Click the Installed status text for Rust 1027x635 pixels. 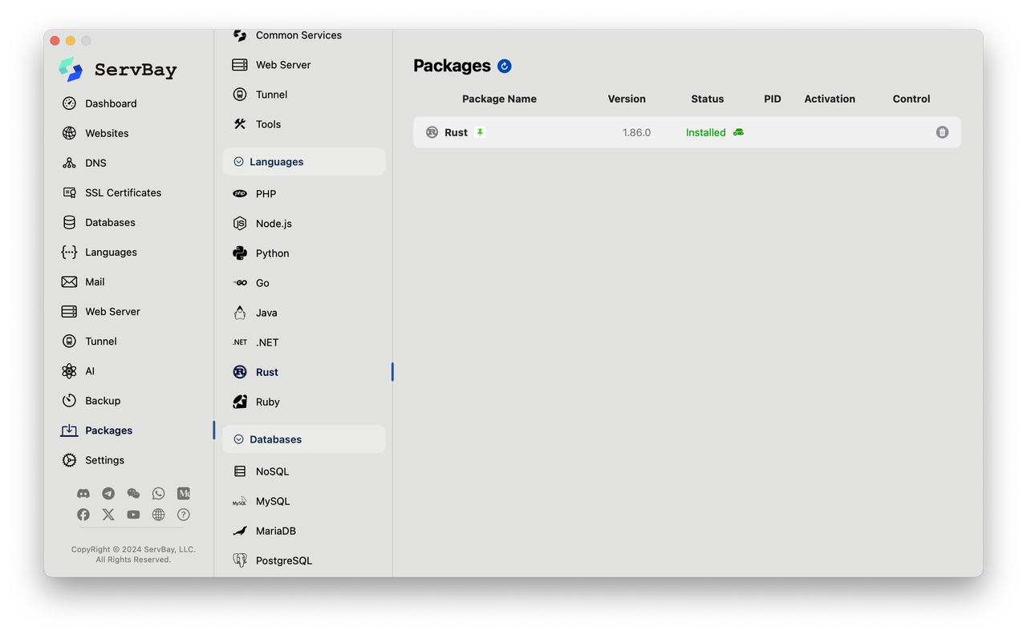705,132
